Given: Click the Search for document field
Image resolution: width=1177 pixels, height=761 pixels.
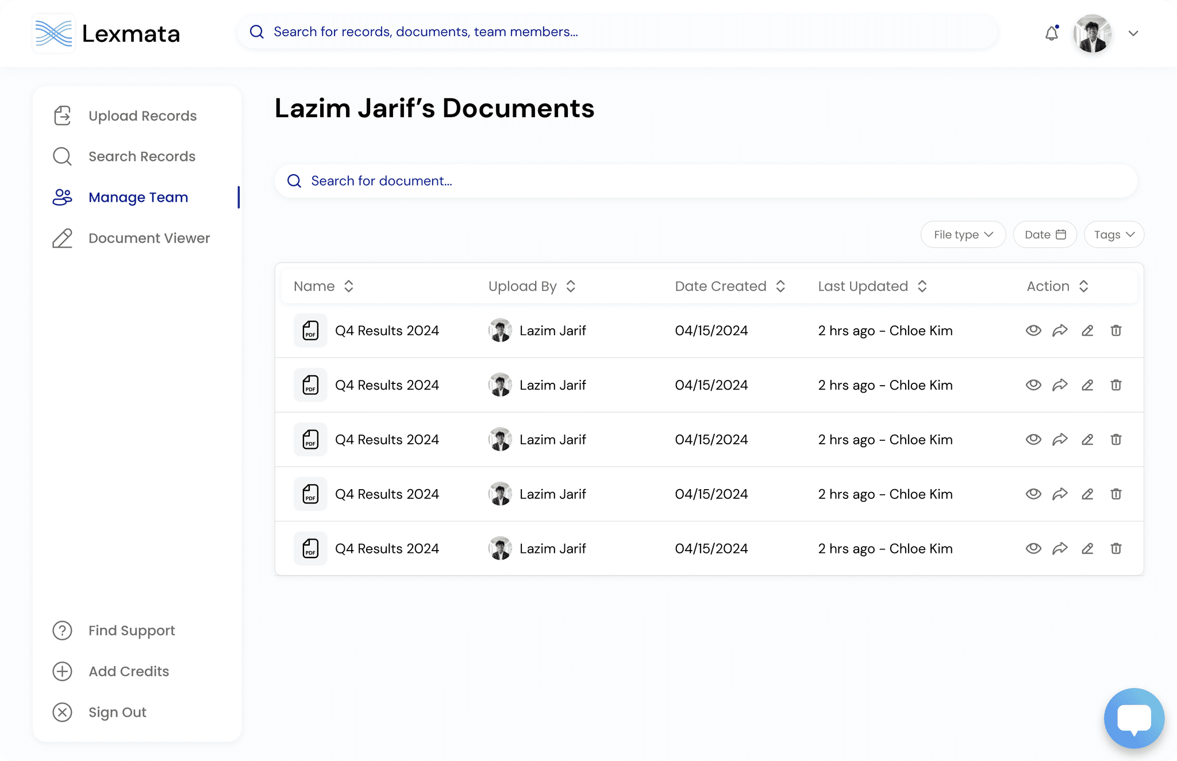Looking at the screenshot, I should tap(706, 181).
